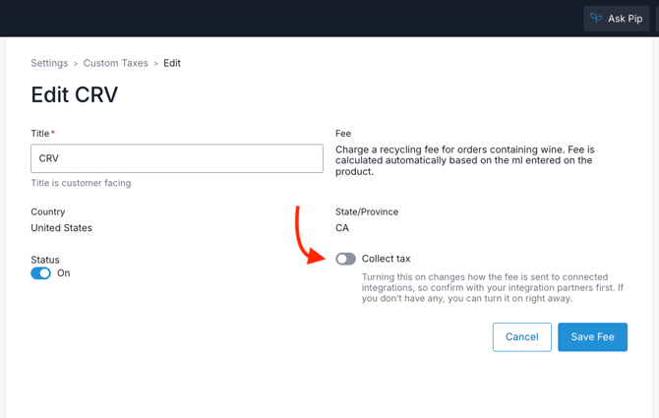659x418 pixels.
Task: Click the Status 'On' label
Action: (64, 273)
